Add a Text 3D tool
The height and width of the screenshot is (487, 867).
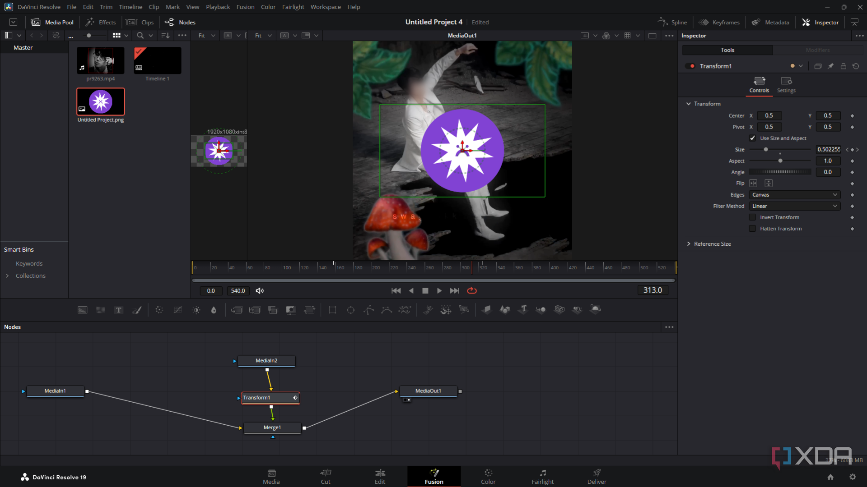click(523, 310)
